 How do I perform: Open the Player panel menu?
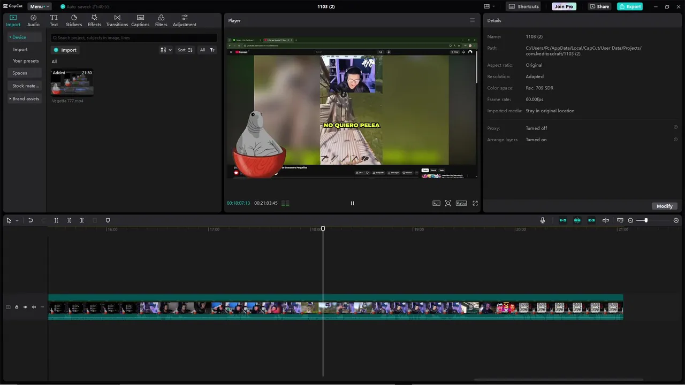point(472,20)
